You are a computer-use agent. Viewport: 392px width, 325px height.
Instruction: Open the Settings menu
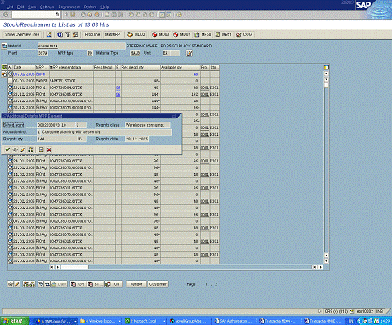click(x=47, y=7)
